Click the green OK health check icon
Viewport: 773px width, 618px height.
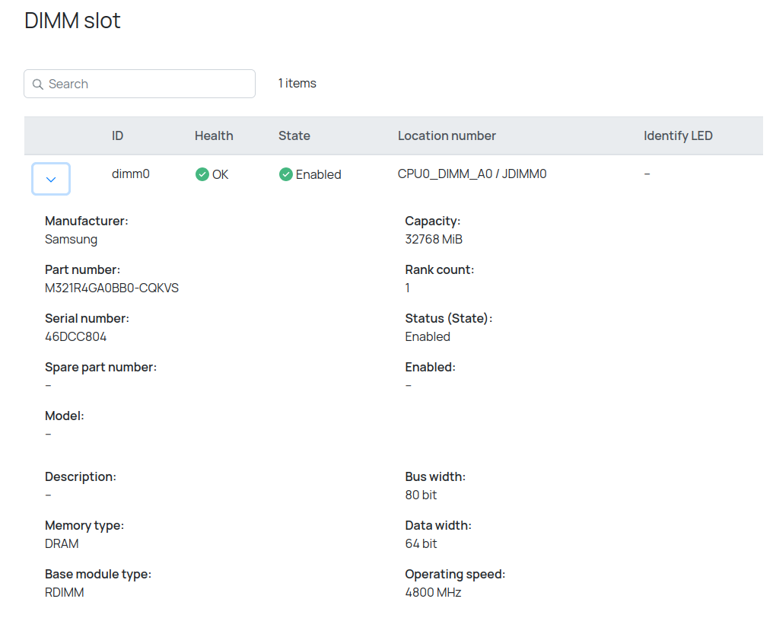202,174
